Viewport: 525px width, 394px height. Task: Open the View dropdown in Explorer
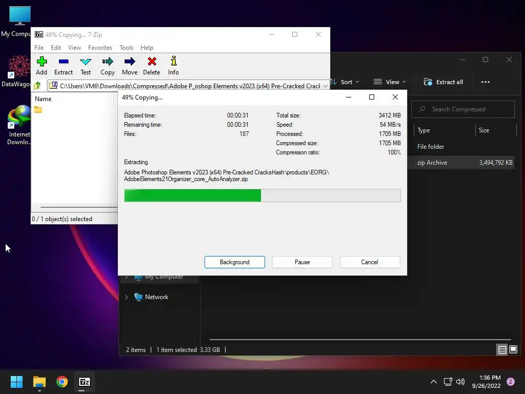[390, 82]
